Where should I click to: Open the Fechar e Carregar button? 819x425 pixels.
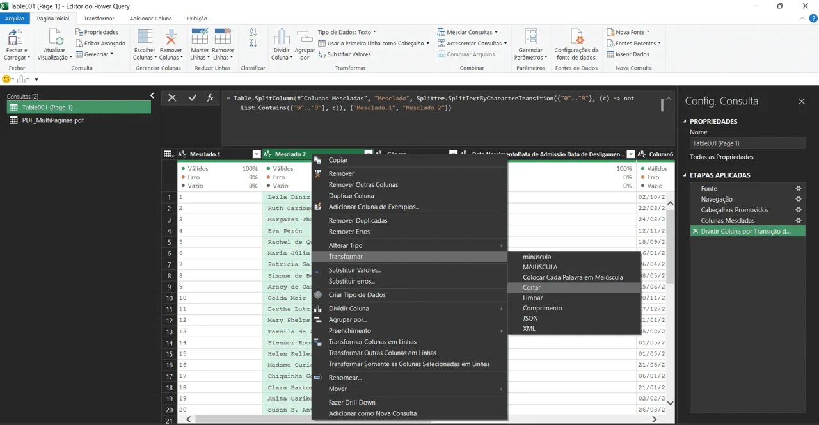click(x=17, y=44)
